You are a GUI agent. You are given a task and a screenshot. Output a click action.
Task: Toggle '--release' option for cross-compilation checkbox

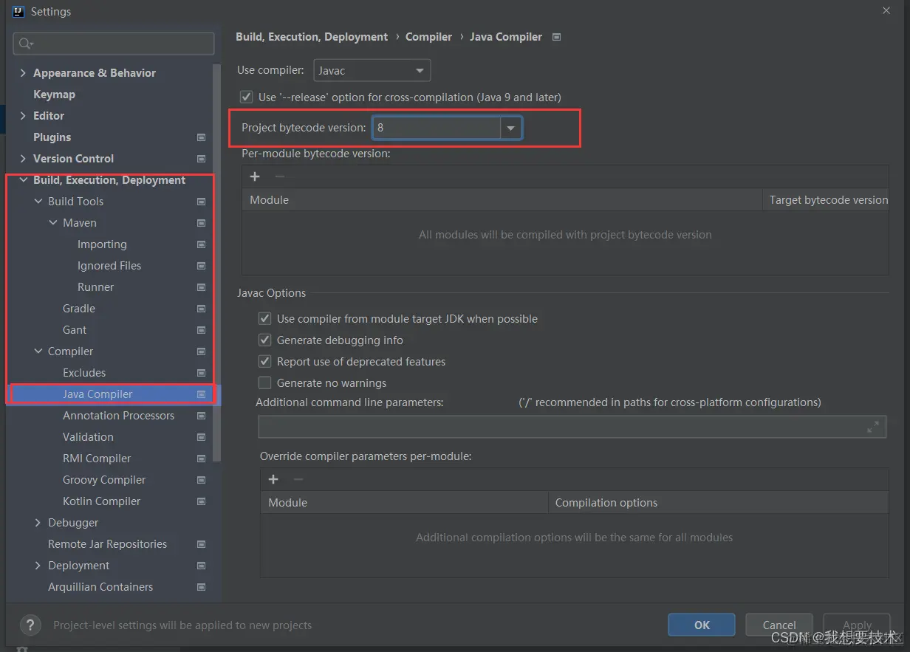pyautogui.click(x=246, y=97)
